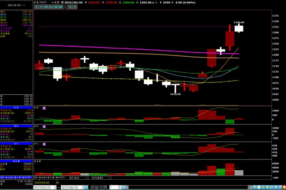Select the 1-minute timeframe button
The height and width of the screenshot is (190, 286).
pos(36,7)
